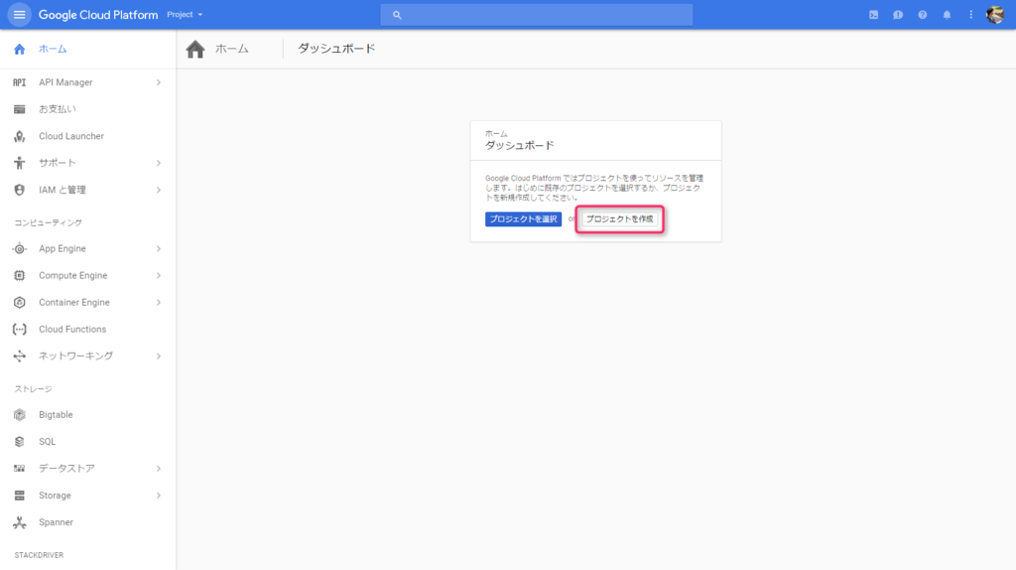Open the hamburger navigation menu

(20, 14)
